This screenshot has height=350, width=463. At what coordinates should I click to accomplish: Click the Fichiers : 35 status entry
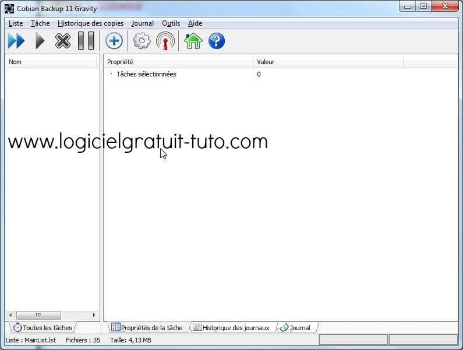tap(83, 340)
